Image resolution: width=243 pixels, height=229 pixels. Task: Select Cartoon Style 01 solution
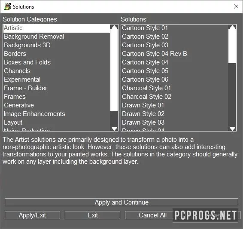point(174,28)
